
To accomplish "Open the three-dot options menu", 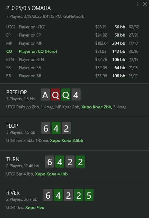I will [137, 4].
